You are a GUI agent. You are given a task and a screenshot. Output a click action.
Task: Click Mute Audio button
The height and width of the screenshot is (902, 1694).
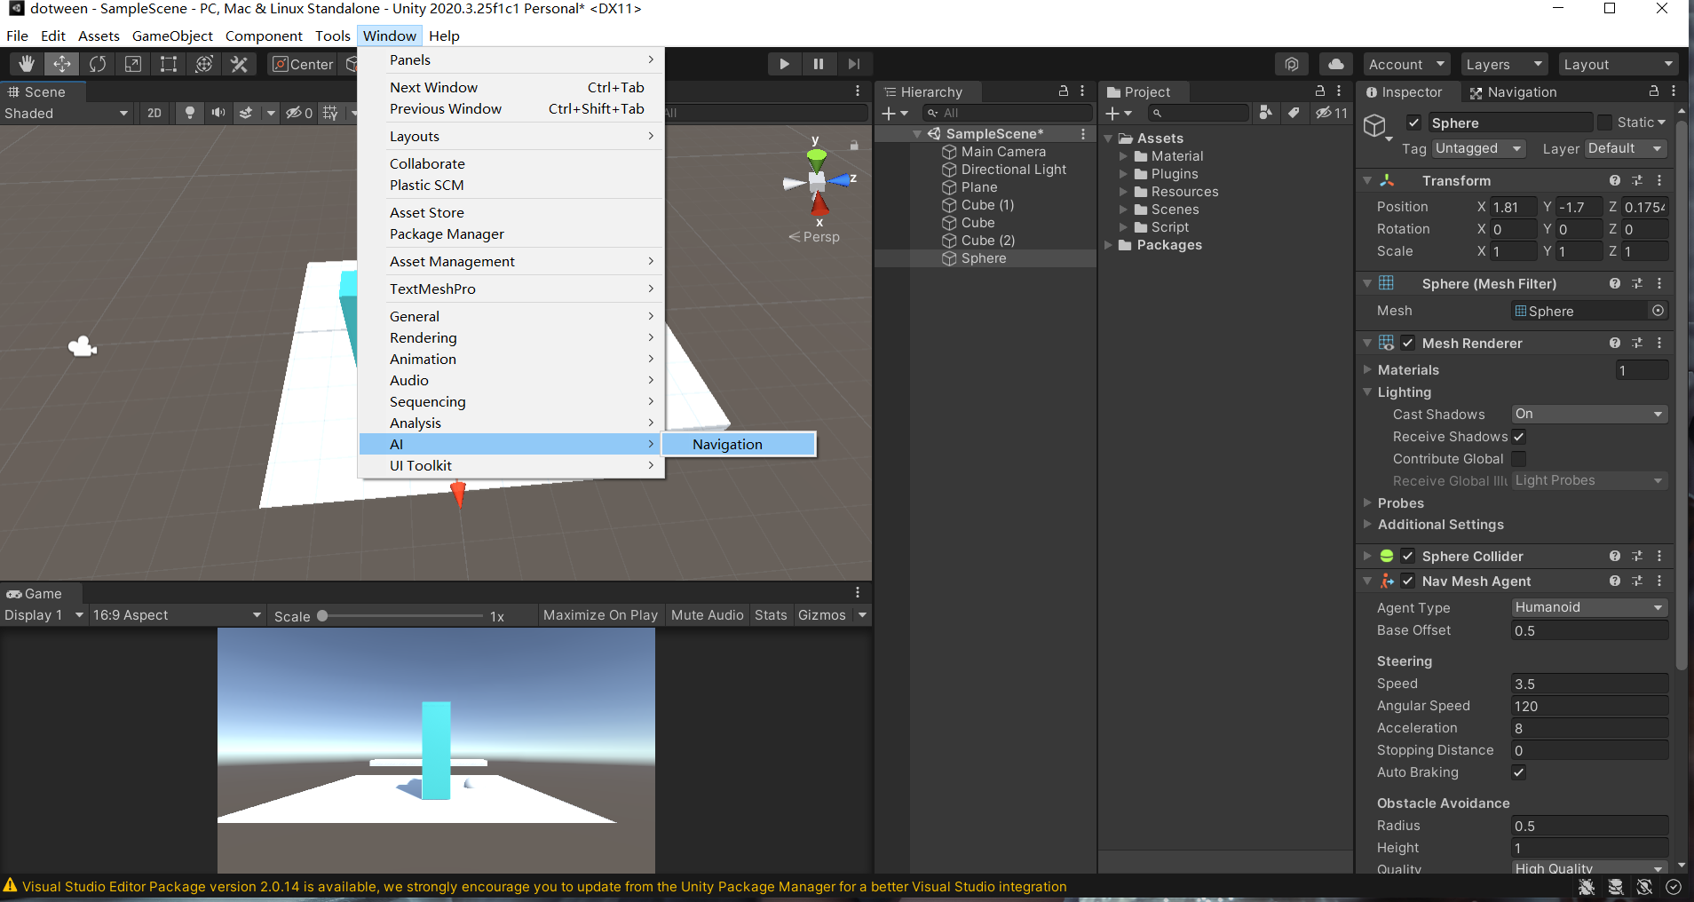(x=708, y=614)
